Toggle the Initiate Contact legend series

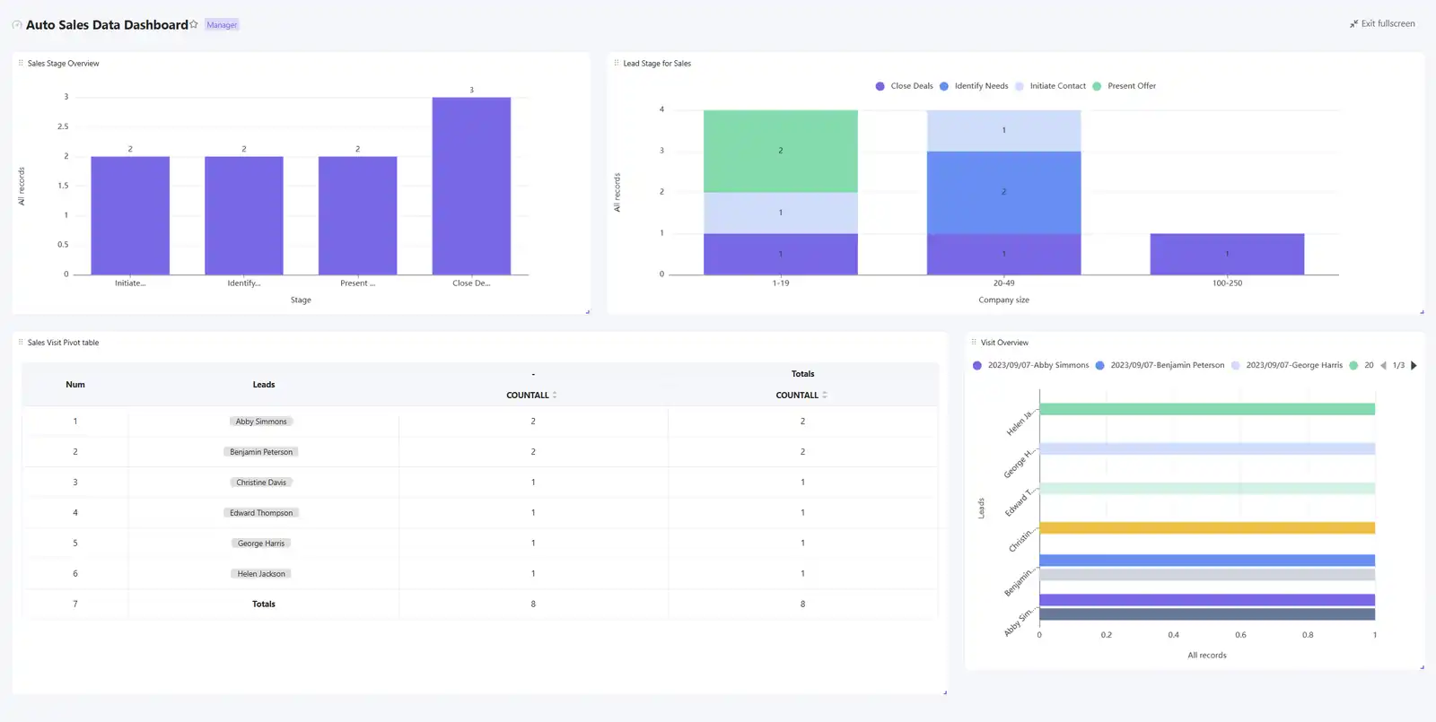click(1050, 86)
